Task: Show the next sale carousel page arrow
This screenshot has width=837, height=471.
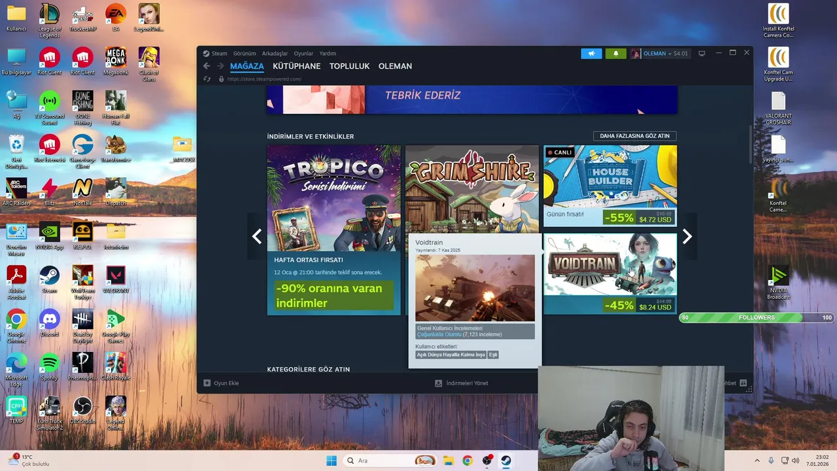Action: 687,237
